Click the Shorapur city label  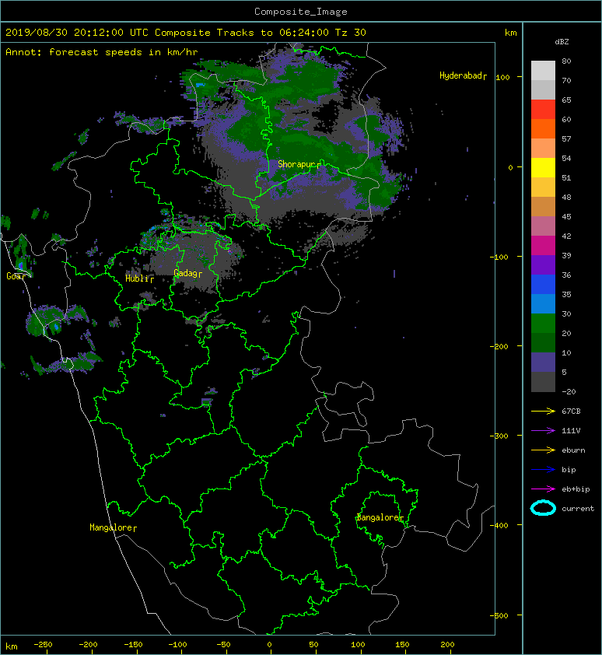click(296, 165)
